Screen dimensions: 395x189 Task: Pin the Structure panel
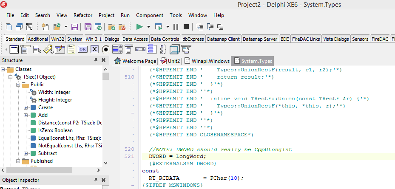tap(96, 60)
